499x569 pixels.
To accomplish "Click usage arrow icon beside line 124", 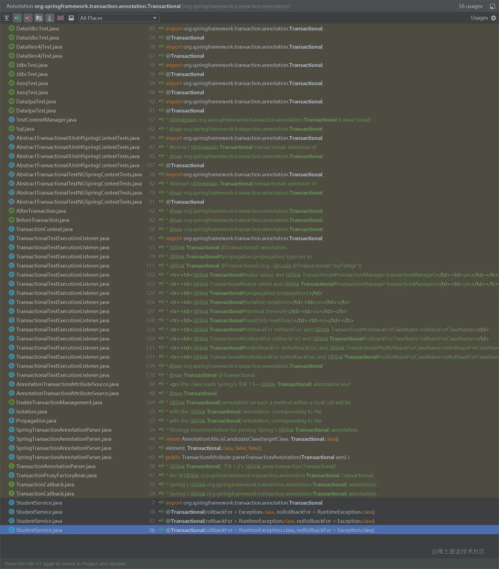I will (x=161, y=293).
